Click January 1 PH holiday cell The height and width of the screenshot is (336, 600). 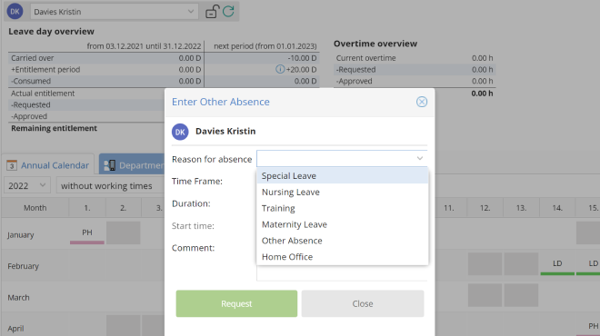pyautogui.click(x=87, y=232)
